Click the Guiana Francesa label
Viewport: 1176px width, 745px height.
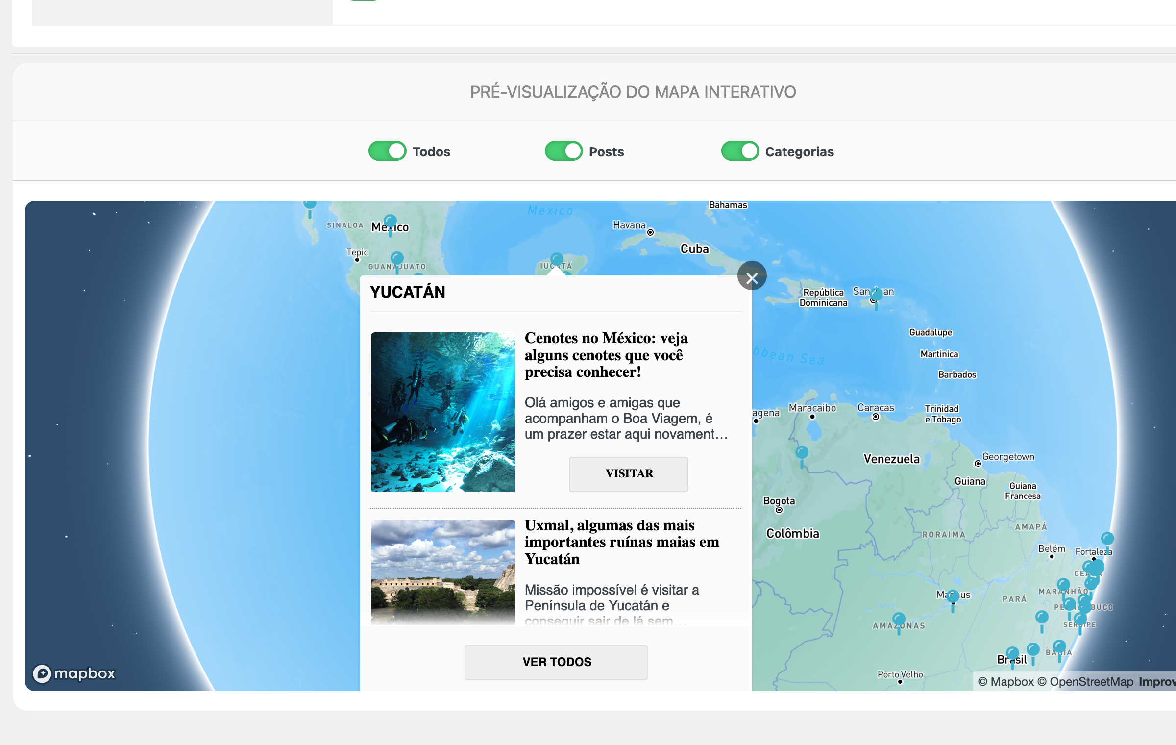click(1023, 491)
